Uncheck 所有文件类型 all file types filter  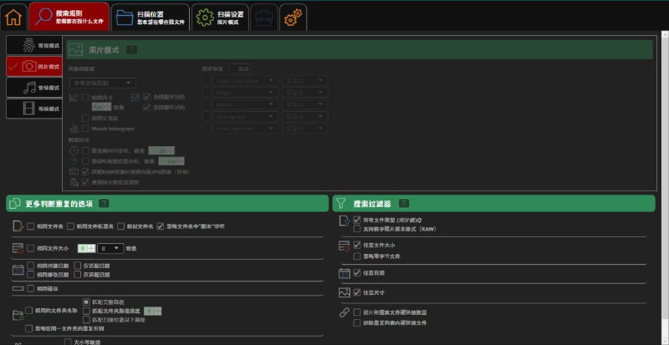point(357,220)
